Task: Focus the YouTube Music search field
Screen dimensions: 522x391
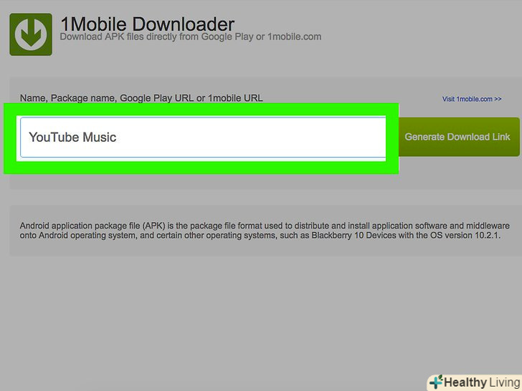Action: click(203, 137)
